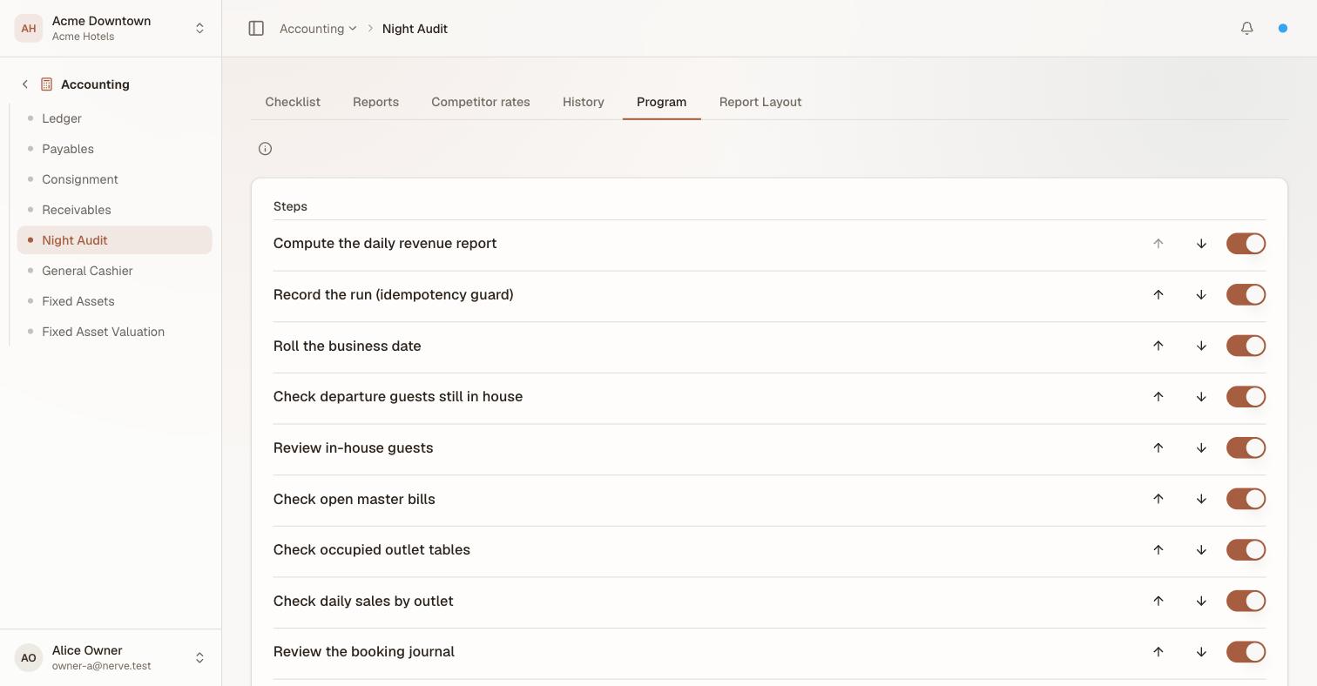Open the Alice Owner account menu
The width and height of the screenshot is (1317, 686).
[x=111, y=657]
